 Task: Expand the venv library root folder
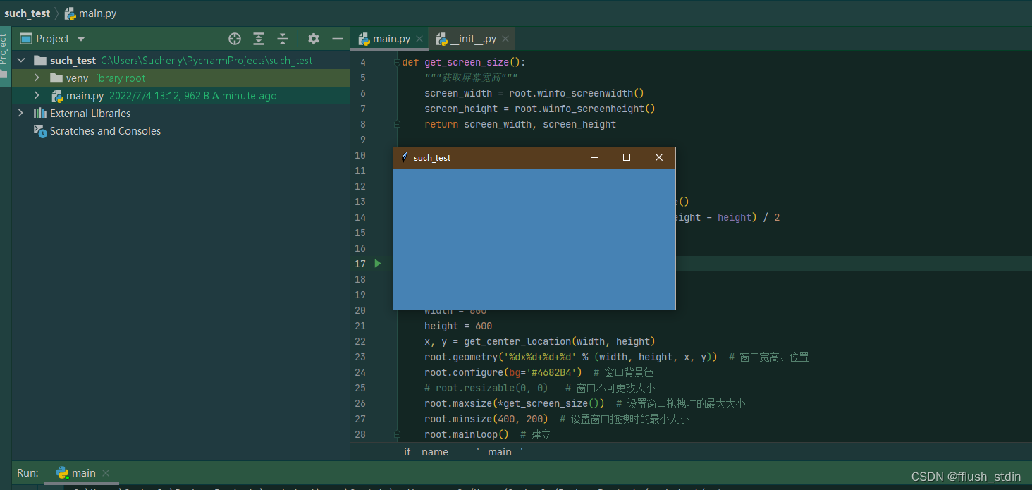click(37, 78)
